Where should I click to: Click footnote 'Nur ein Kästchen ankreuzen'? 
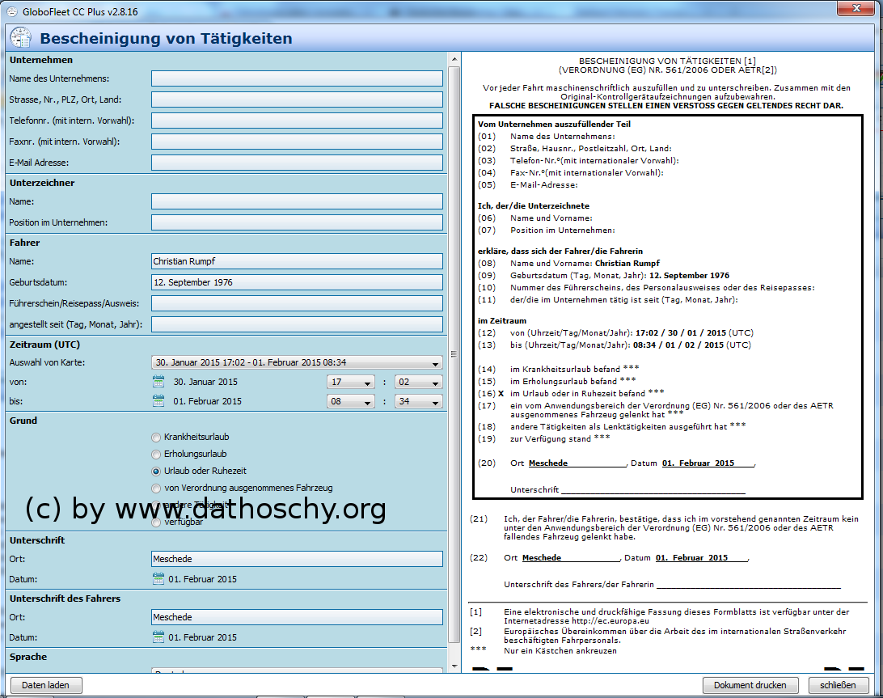[x=560, y=650]
